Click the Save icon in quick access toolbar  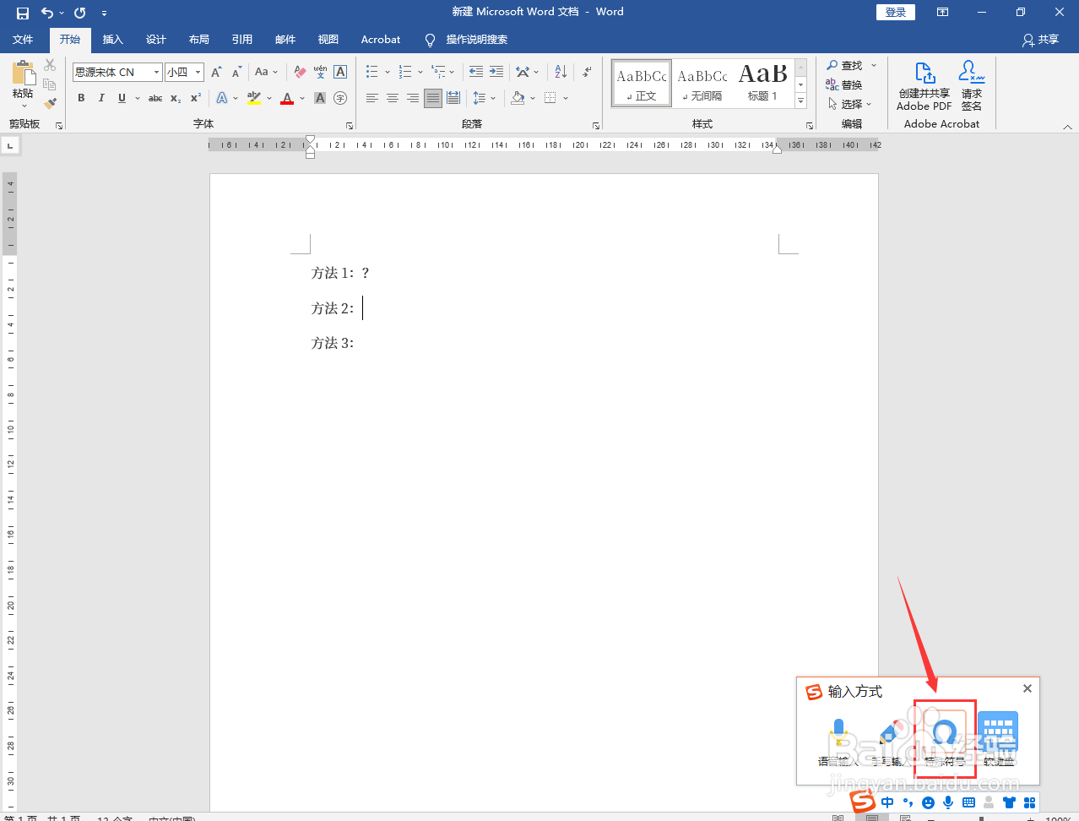(x=23, y=13)
